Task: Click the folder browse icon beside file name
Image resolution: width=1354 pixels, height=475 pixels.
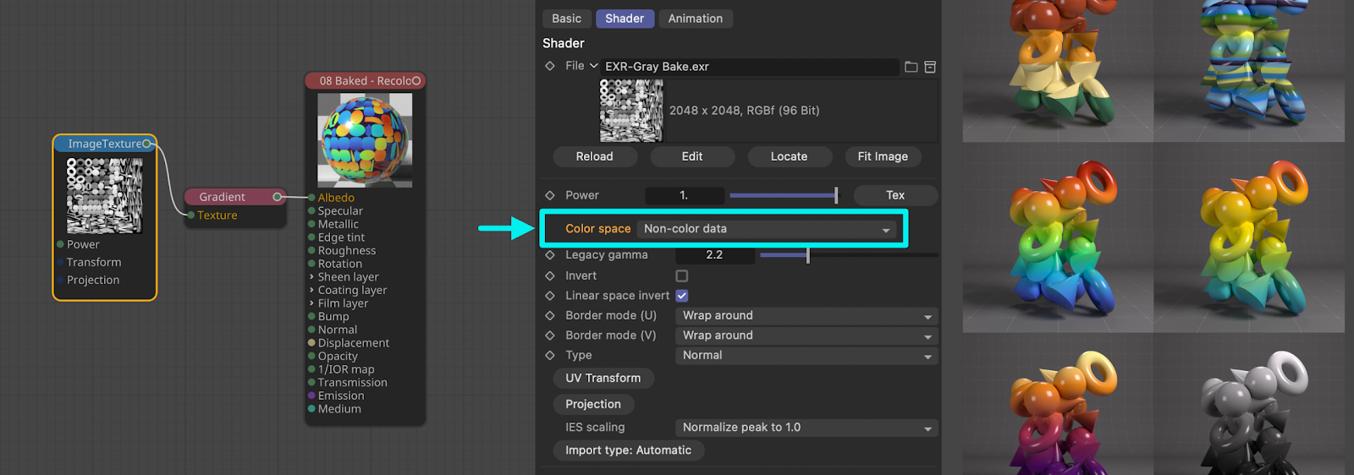Action: tap(911, 67)
